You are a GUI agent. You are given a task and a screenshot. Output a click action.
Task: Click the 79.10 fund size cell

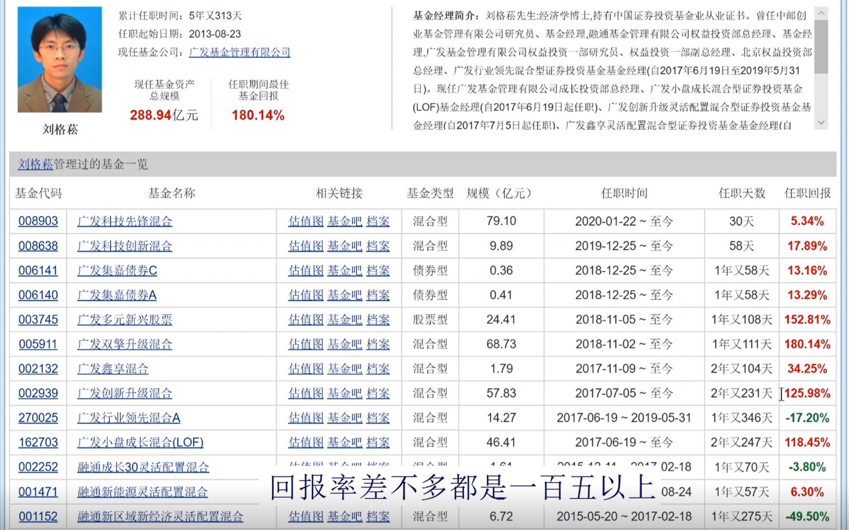pyautogui.click(x=501, y=221)
